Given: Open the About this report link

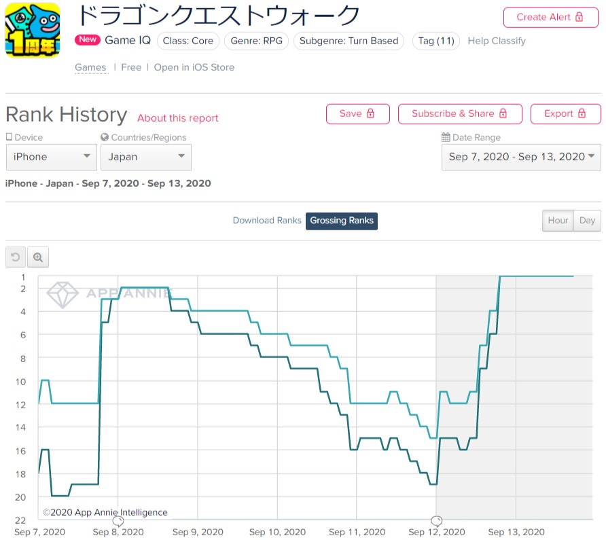Looking at the screenshot, I should [178, 118].
